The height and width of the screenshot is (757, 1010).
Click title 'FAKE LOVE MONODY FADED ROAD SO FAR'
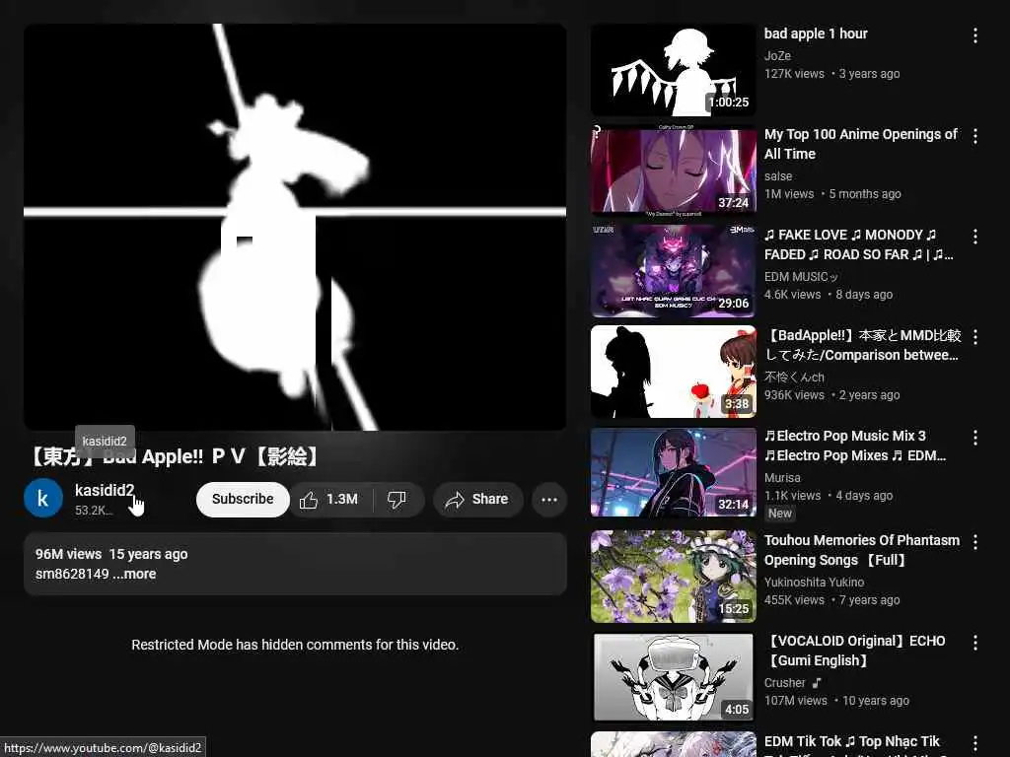click(859, 244)
